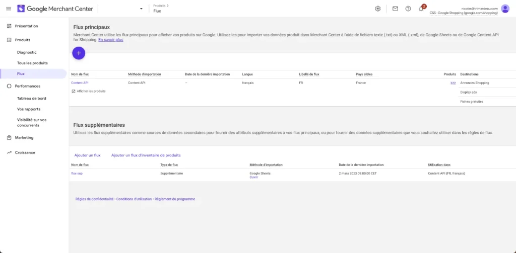516x253 pixels.
Task: Open the Content API feed link
Action: [x=80, y=83]
